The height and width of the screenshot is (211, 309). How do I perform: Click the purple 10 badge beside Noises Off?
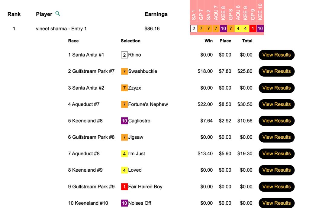(124, 203)
